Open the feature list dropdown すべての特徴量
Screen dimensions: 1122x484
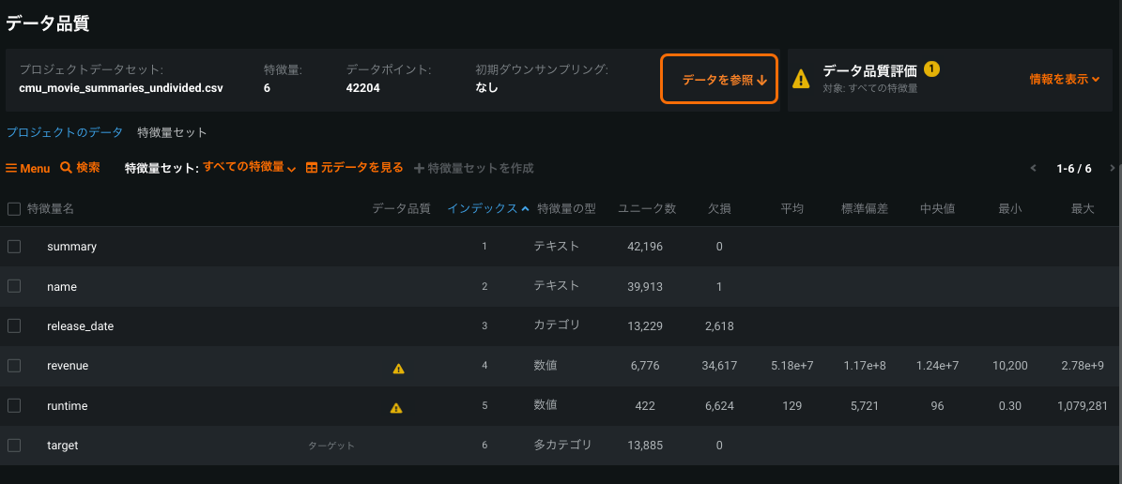click(x=249, y=168)
